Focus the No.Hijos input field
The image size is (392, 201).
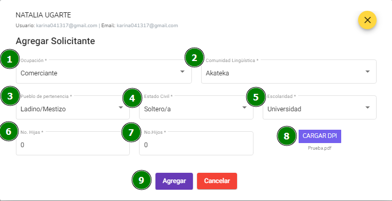tap(196, 144)
